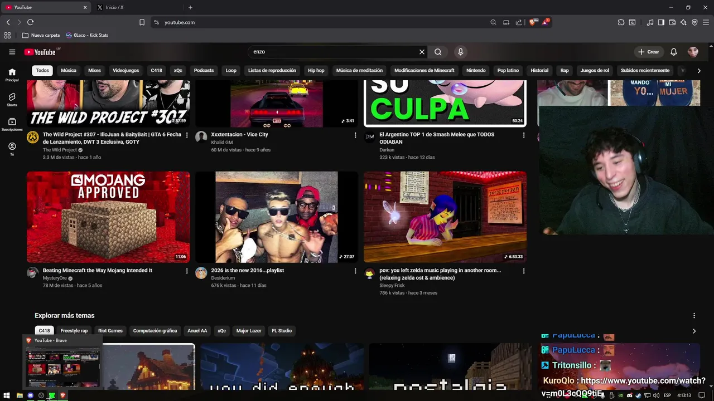Open YouTube notifications bell

tap(673, 52)
